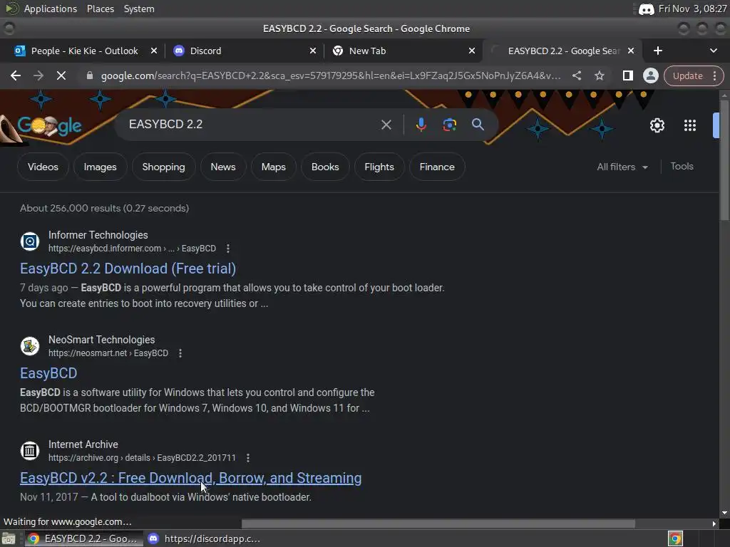Open Google quick settings gear
This screenshot has width=730, height=547.
(x=657, y=125)
